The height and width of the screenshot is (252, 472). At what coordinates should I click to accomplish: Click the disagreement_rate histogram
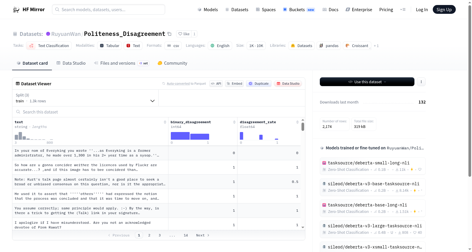[259, 136]
